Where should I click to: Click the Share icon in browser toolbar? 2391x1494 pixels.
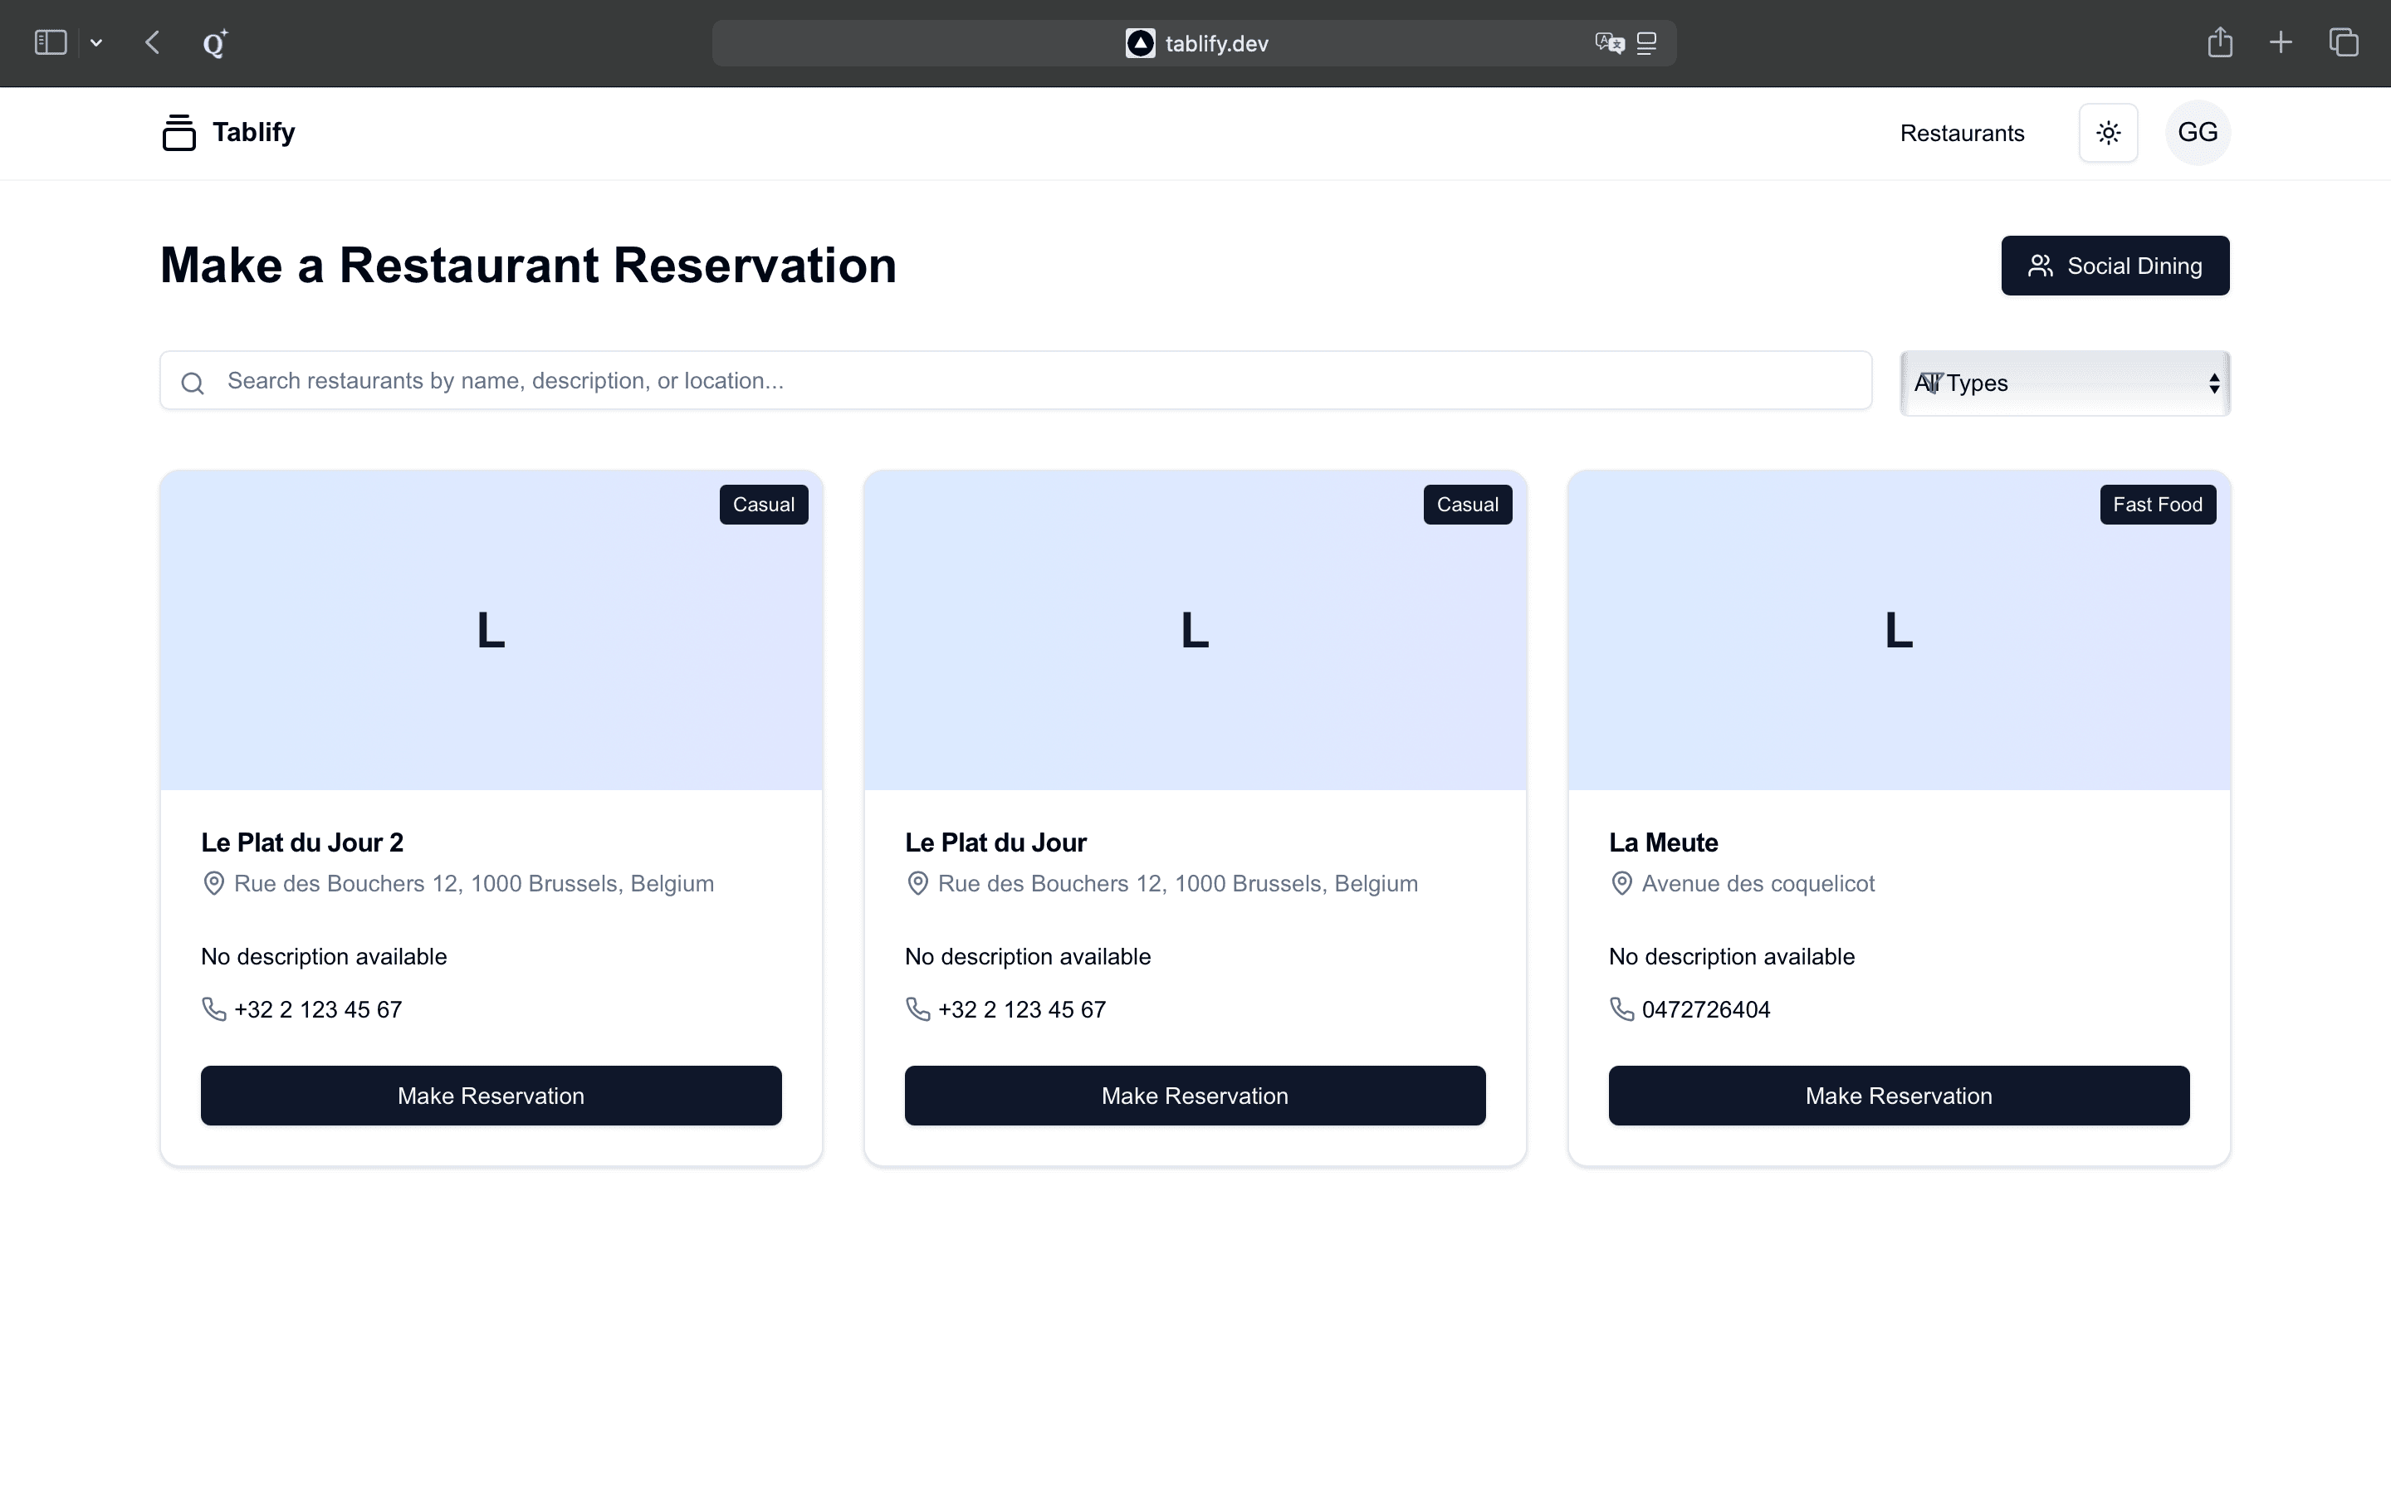click(2219, 42)
